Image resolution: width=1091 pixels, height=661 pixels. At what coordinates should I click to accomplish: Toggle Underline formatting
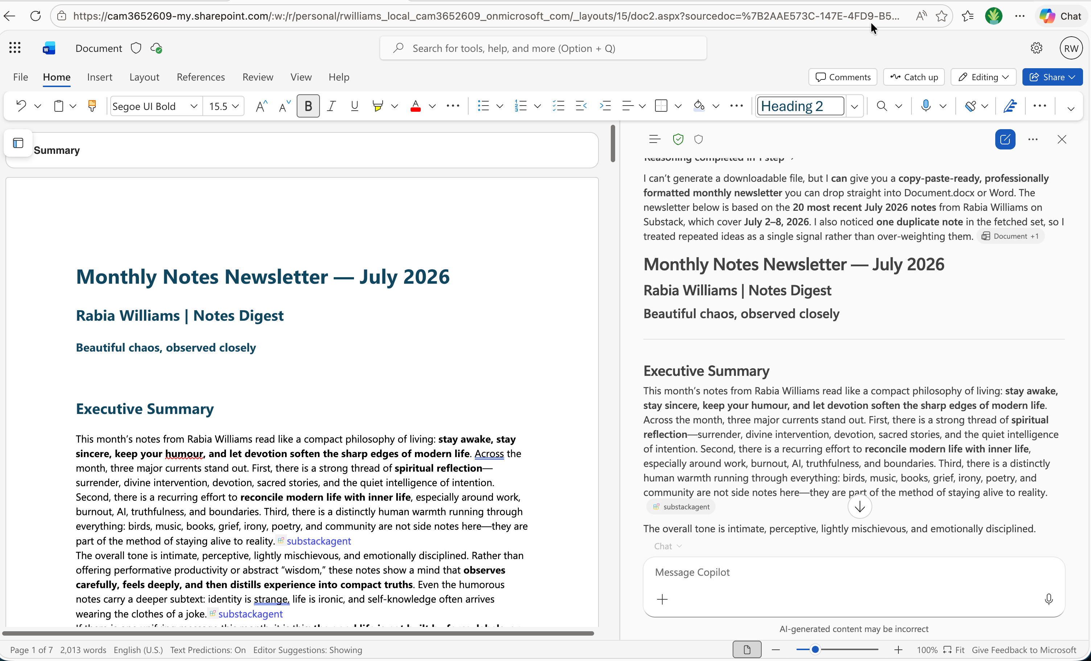pos(354,106)
